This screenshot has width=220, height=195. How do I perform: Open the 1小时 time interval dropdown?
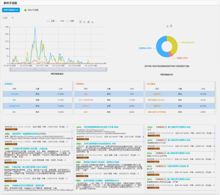pos(8,18)
